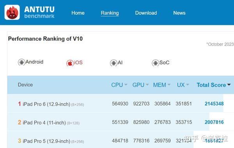Screen dimensions: 234x148
Task: Click the ANTUTU benchmark wordmark
Action: pos(39,12)
